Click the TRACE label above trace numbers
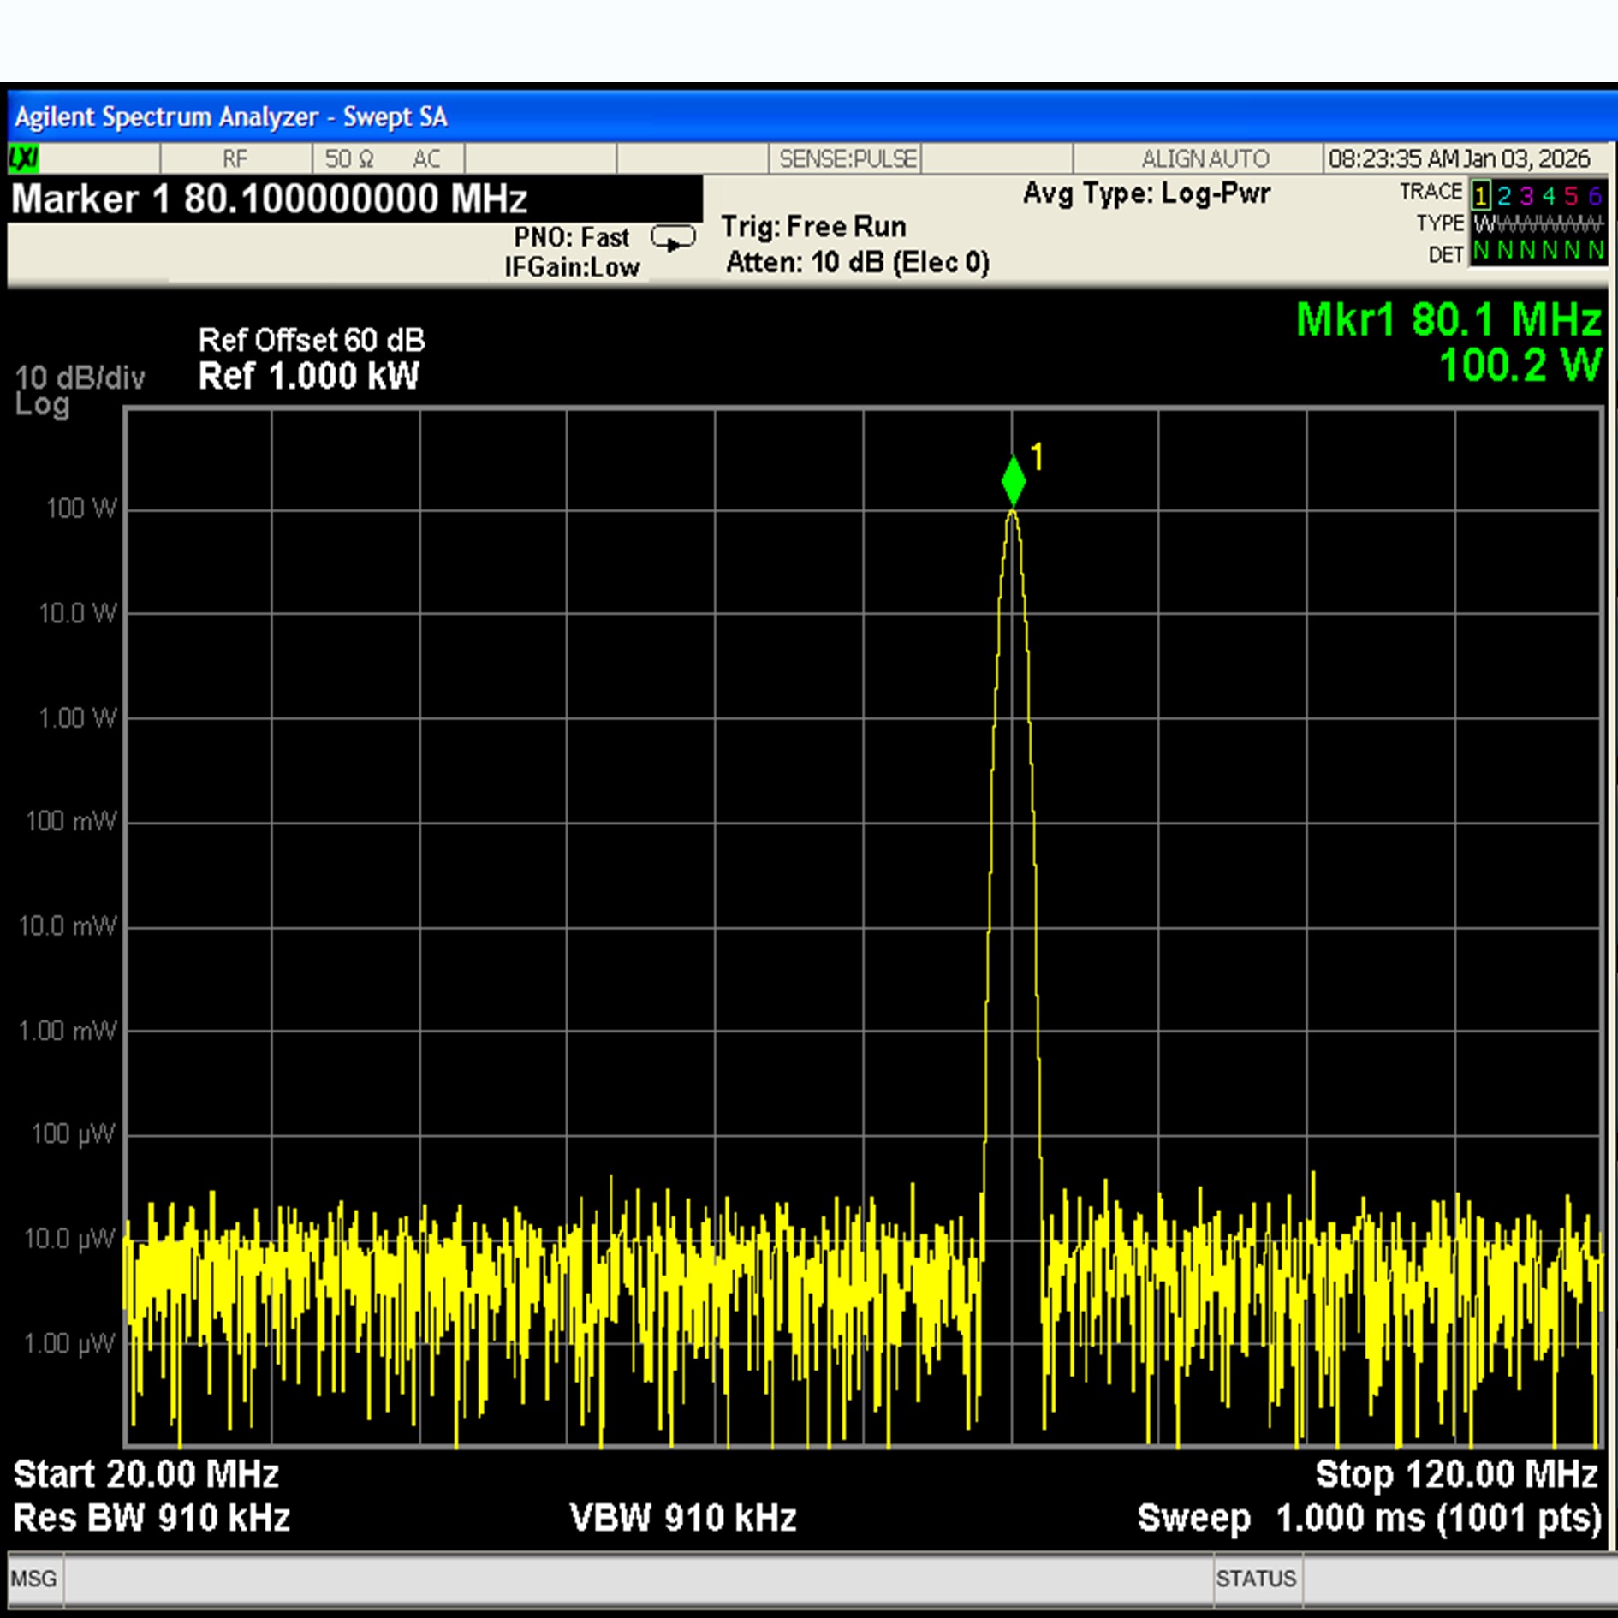Screen dimensions: 1618x1618 1431,192
